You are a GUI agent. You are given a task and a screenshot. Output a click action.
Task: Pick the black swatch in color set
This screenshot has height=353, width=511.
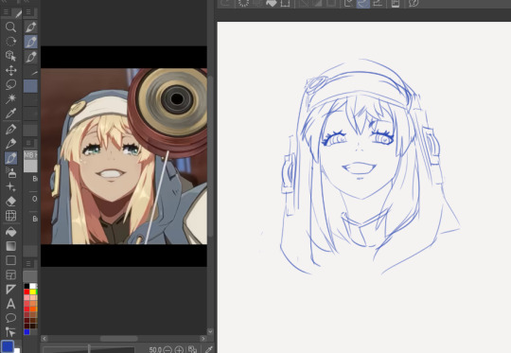click(26, 286)
